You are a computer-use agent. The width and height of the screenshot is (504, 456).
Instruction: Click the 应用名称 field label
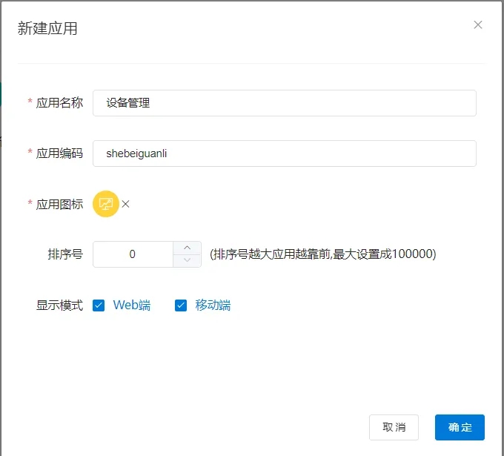pos(59,103)
